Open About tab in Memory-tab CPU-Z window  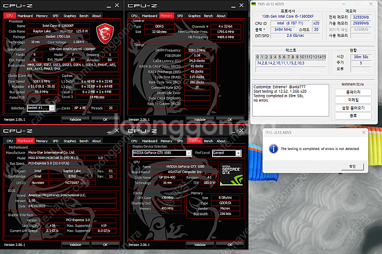pos(221,16)
